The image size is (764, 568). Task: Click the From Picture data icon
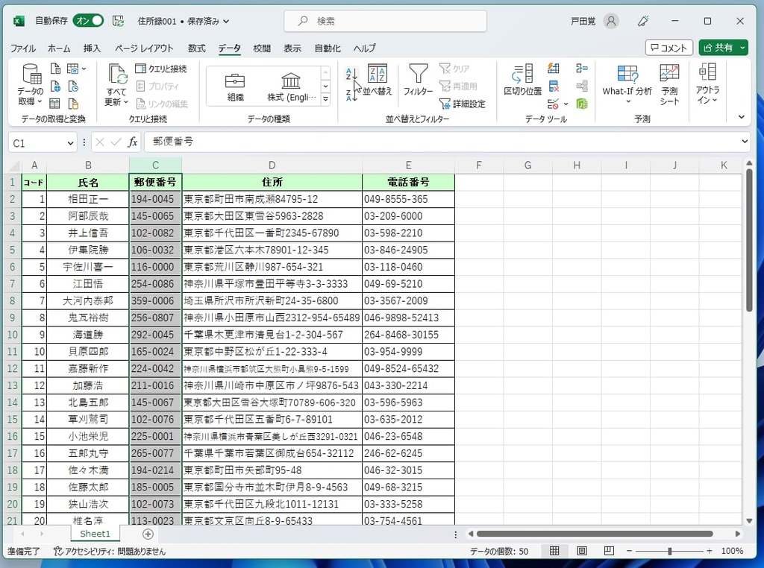[x=72, y=69]
